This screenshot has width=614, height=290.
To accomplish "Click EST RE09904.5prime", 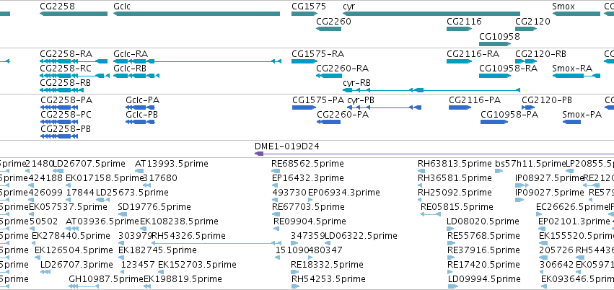I will 310,221.
